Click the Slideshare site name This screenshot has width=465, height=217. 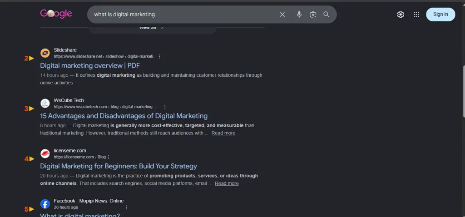pos(65,50)
